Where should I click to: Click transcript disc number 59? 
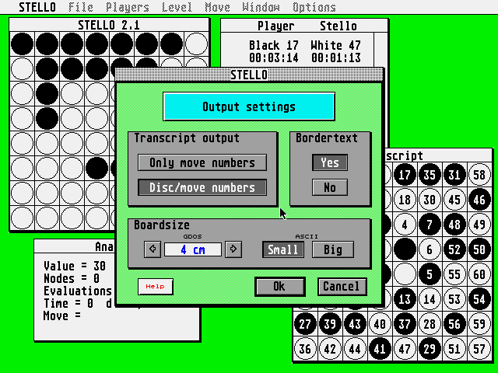click(479, 324)
